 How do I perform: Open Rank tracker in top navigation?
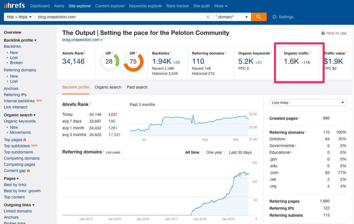tap(178, 6)
